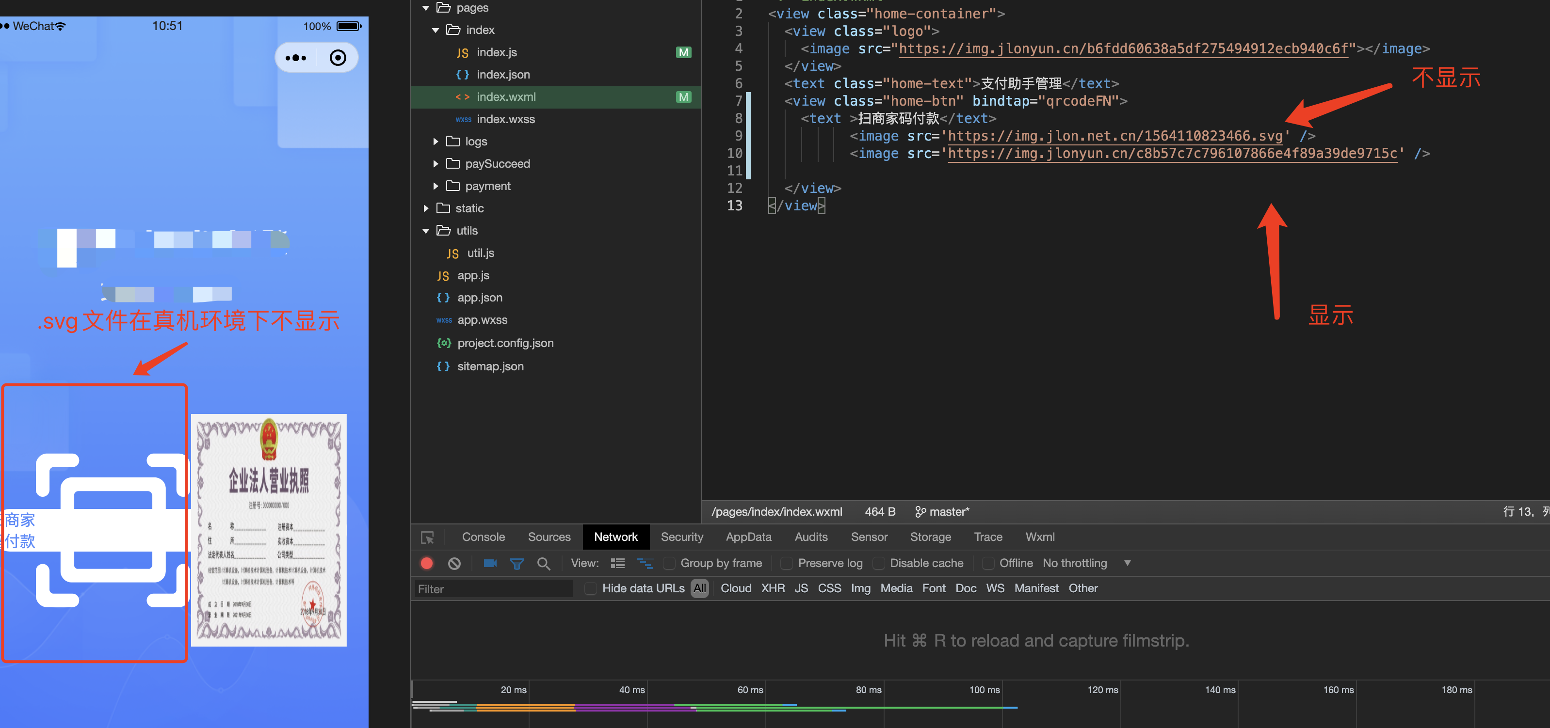Open network search via magnifier icon
Image resolution: width=1550 pixels, height=728 pixels.
[x=543, y=563]
